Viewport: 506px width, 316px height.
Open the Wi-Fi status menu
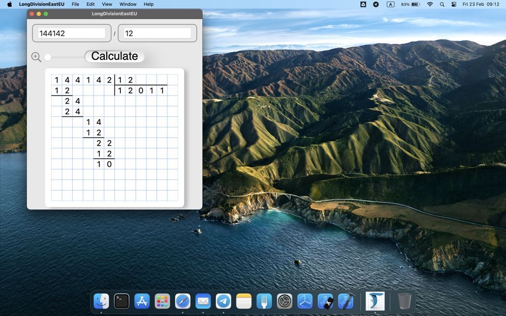point(430,4)
